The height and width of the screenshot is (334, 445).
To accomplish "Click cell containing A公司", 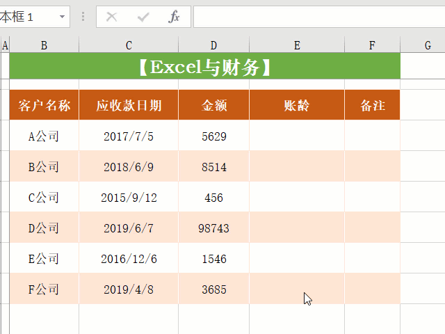I will pos(44,135).
